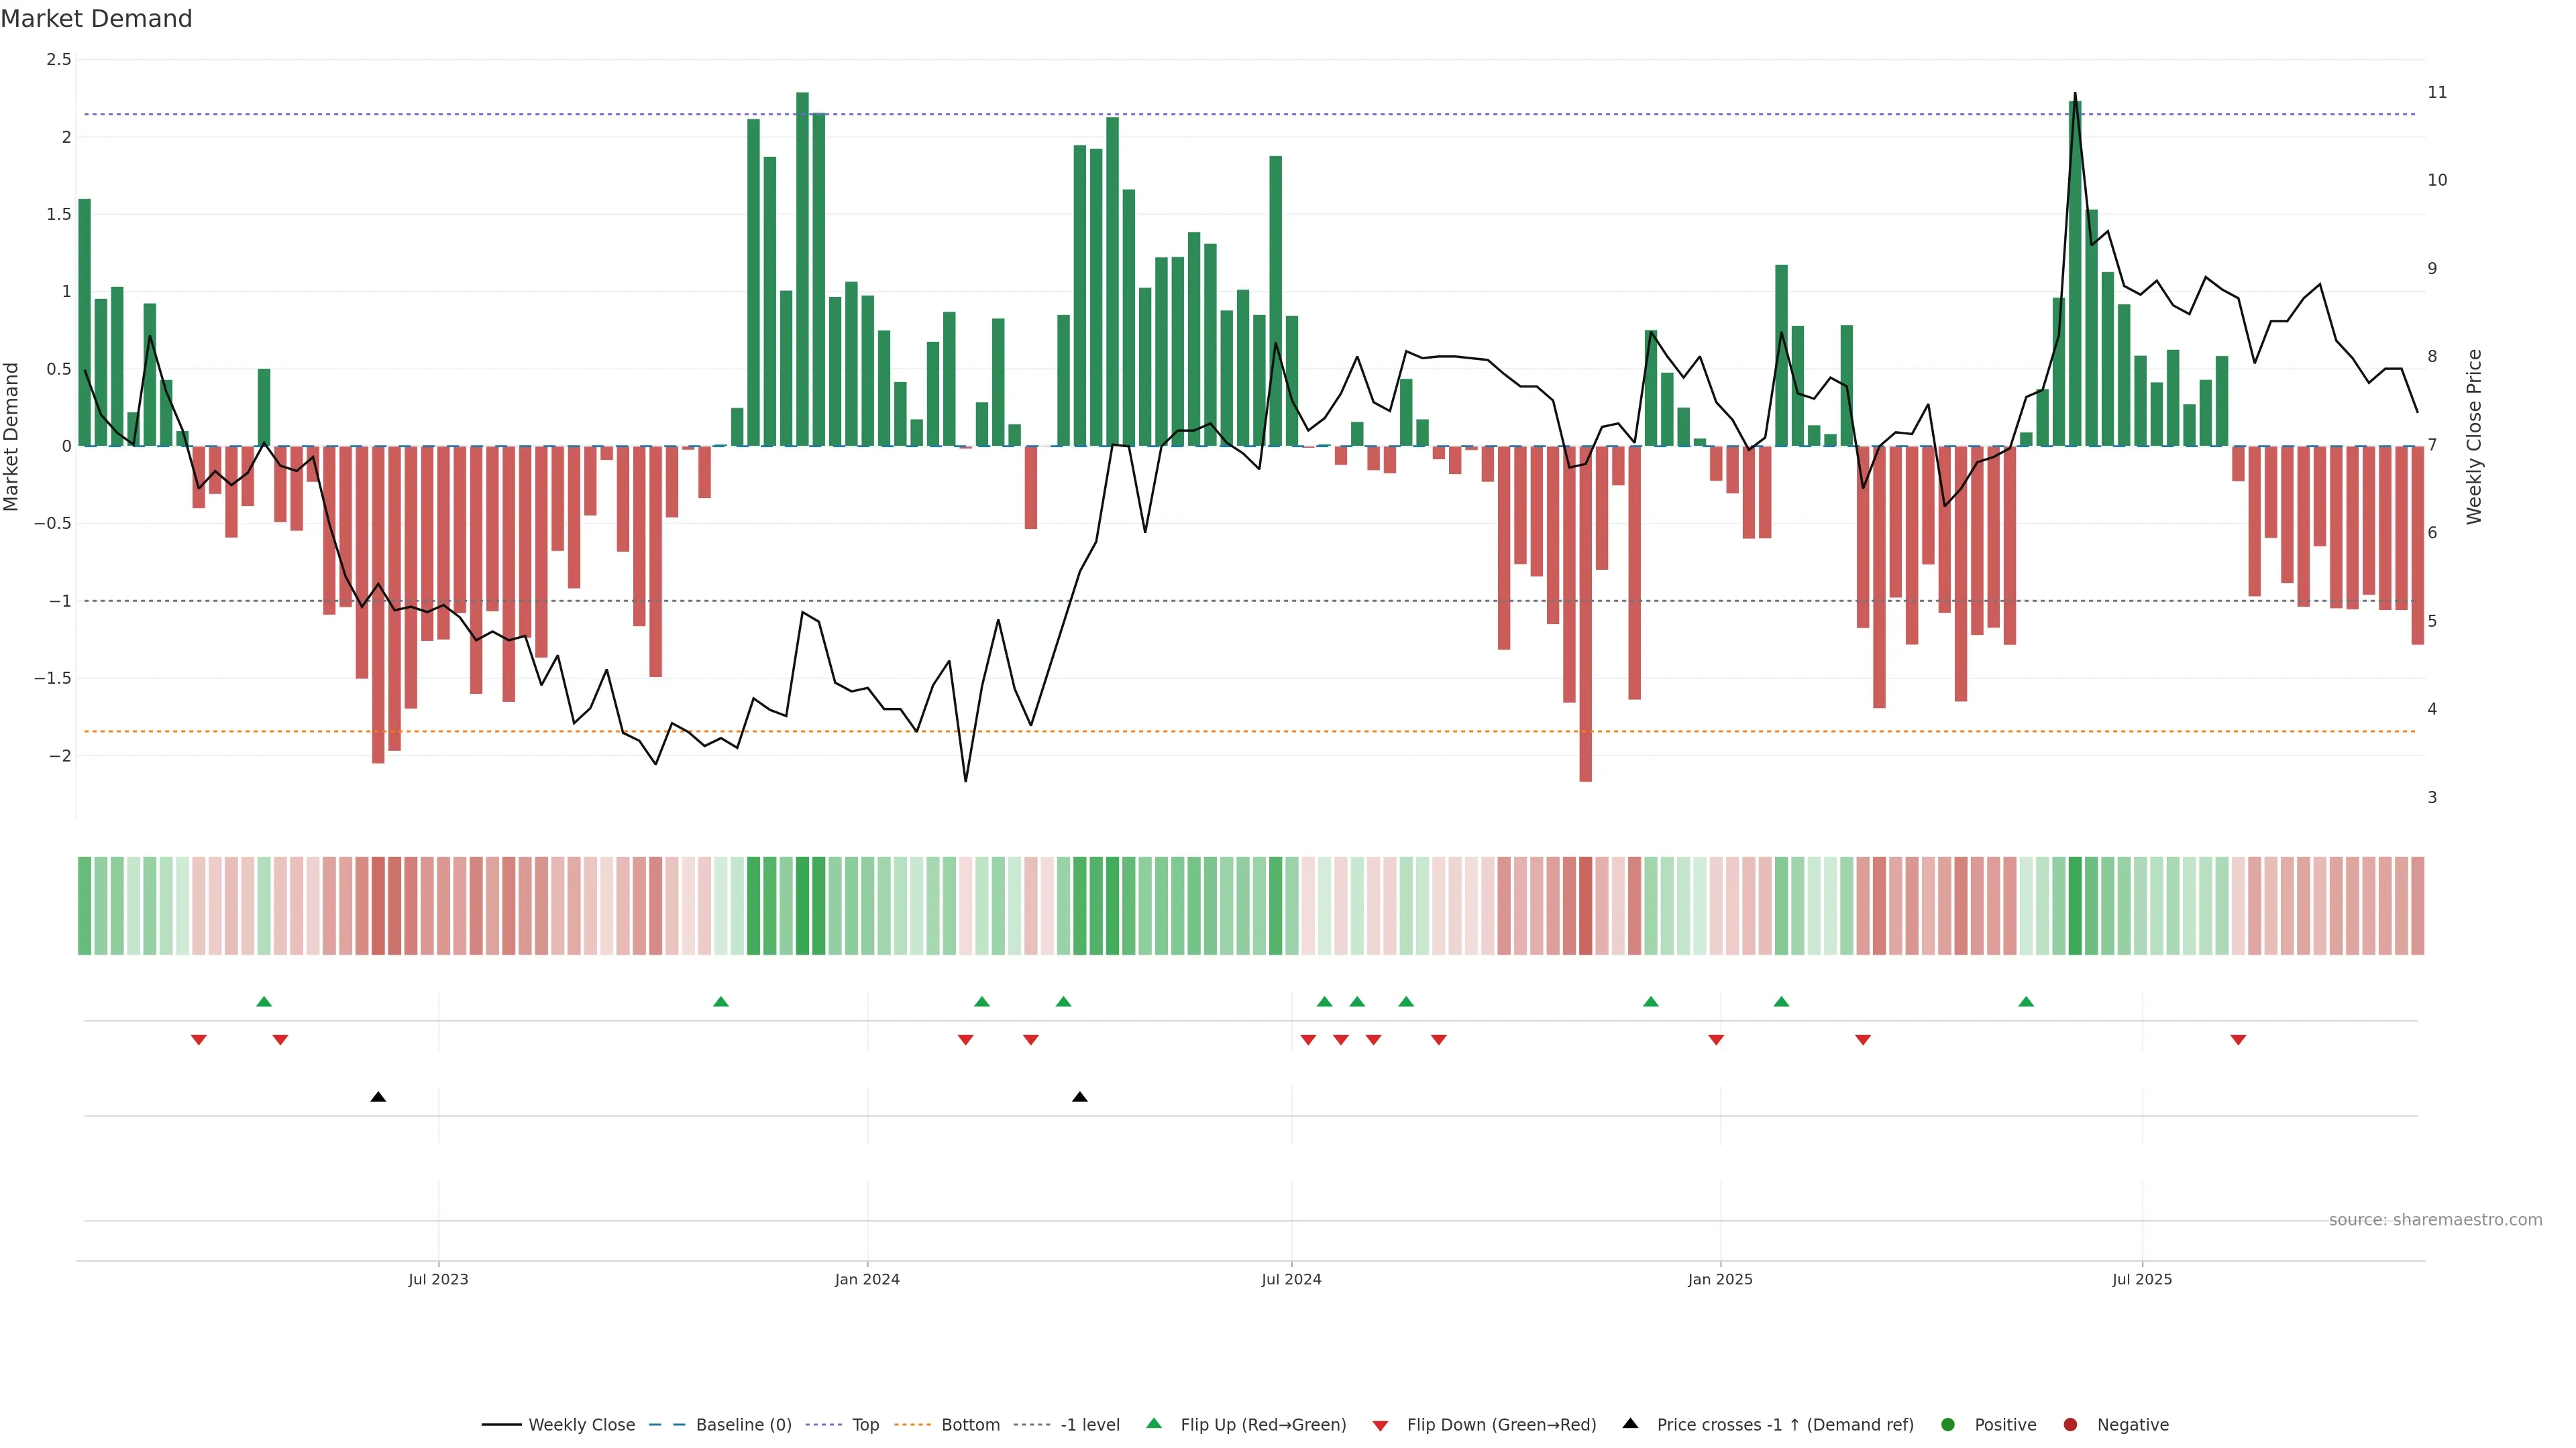Click green Flip Up triangle in legend
Screen dimensions: 2576x1448
[1154, 1424]
